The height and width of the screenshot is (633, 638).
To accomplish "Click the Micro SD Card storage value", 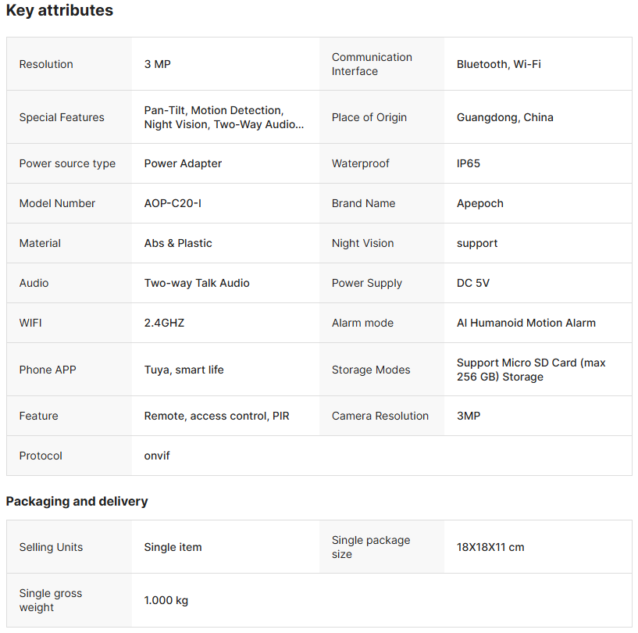I will click(531, 370).
